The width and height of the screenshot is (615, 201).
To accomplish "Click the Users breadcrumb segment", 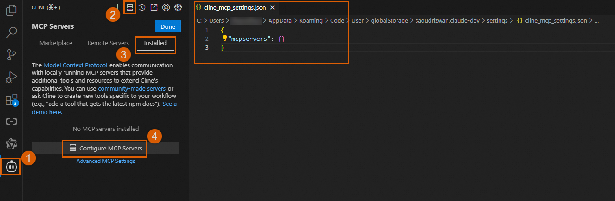I will point(216,21).
